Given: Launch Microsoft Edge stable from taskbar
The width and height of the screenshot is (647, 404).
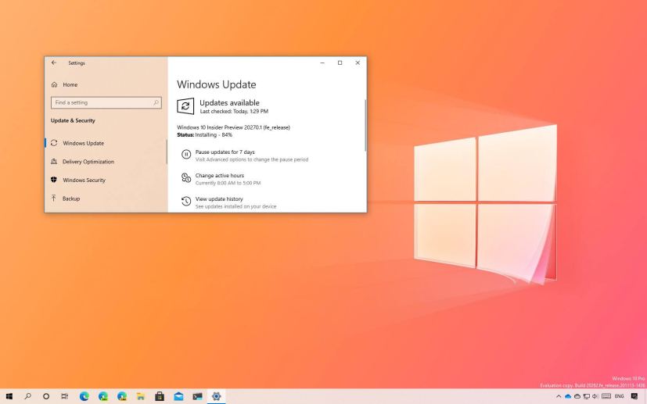Looking at the screenshot, I should (84, 396).
